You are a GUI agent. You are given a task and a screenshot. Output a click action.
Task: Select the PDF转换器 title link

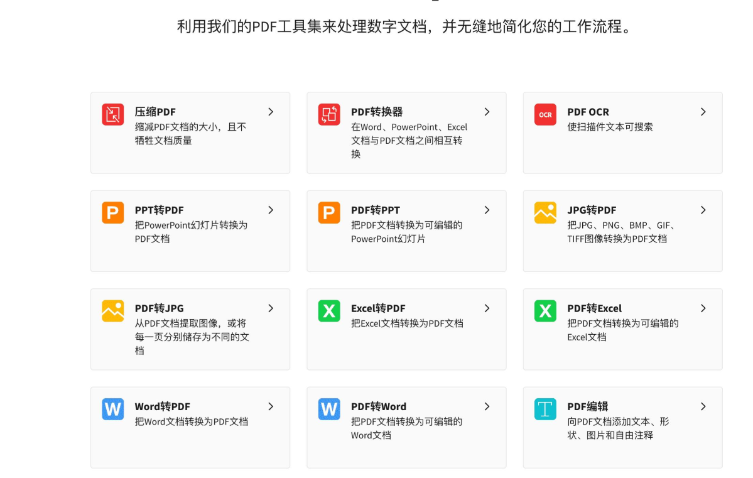(x=377, y=112)
